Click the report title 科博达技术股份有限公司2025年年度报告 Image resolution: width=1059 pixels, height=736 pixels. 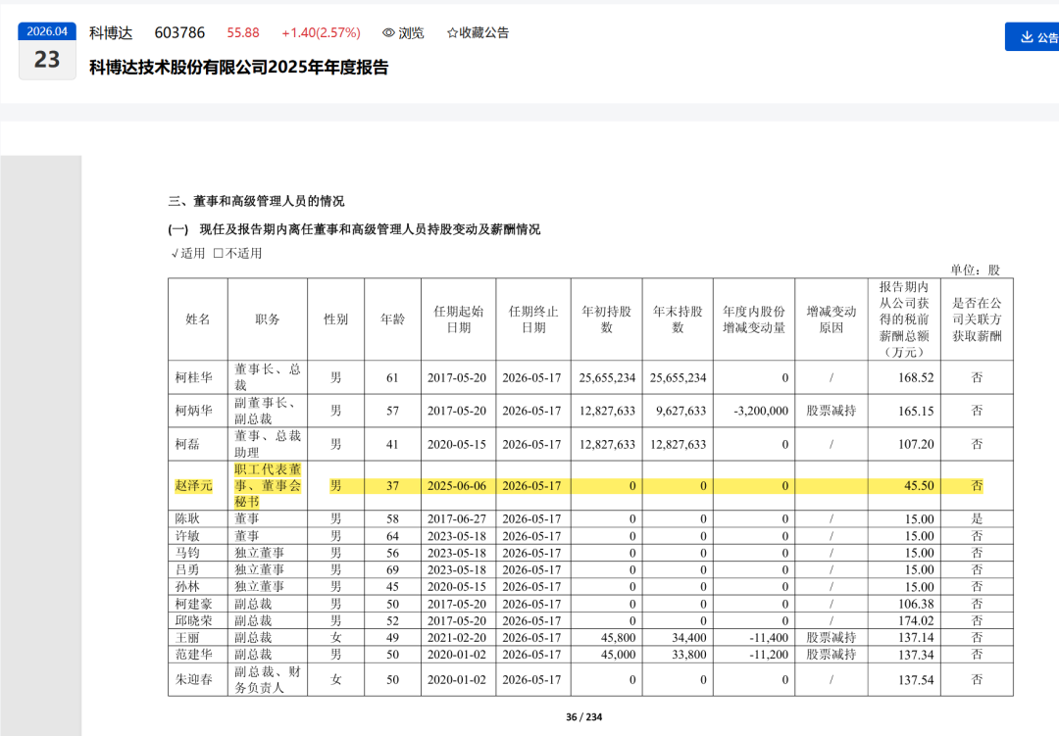click(239, 67)
